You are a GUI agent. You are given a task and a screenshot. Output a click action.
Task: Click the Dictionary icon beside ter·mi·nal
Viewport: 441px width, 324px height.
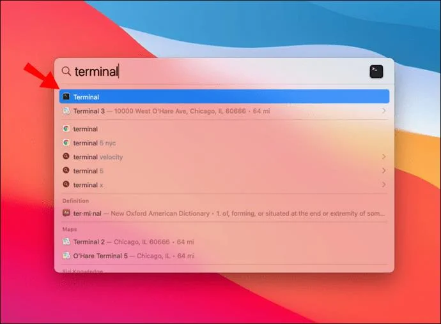coord(66,213)
